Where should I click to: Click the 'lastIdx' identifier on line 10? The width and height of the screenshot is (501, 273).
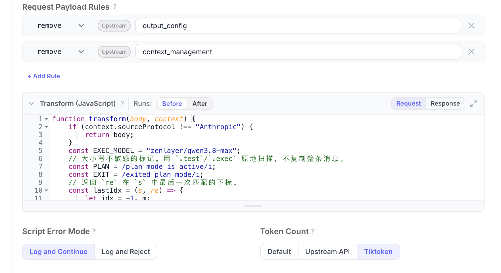coord(107,190)
